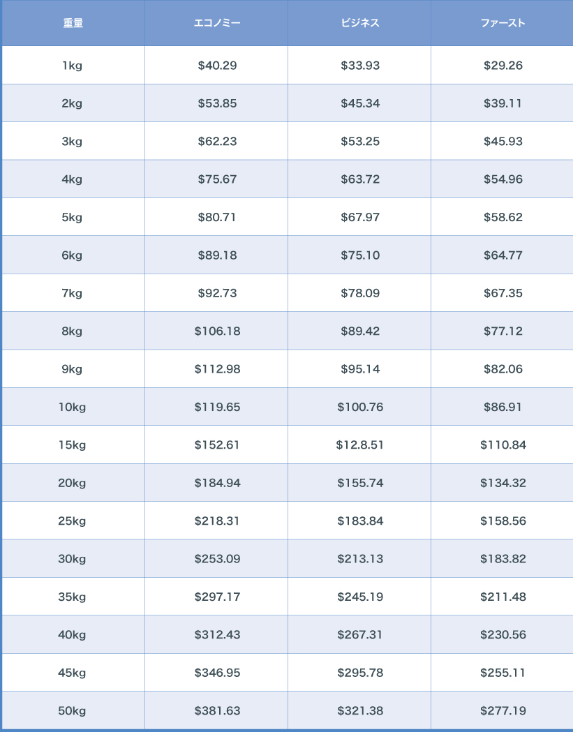Click the 重量 column header

pyautogui.click(x=73, y=23)
